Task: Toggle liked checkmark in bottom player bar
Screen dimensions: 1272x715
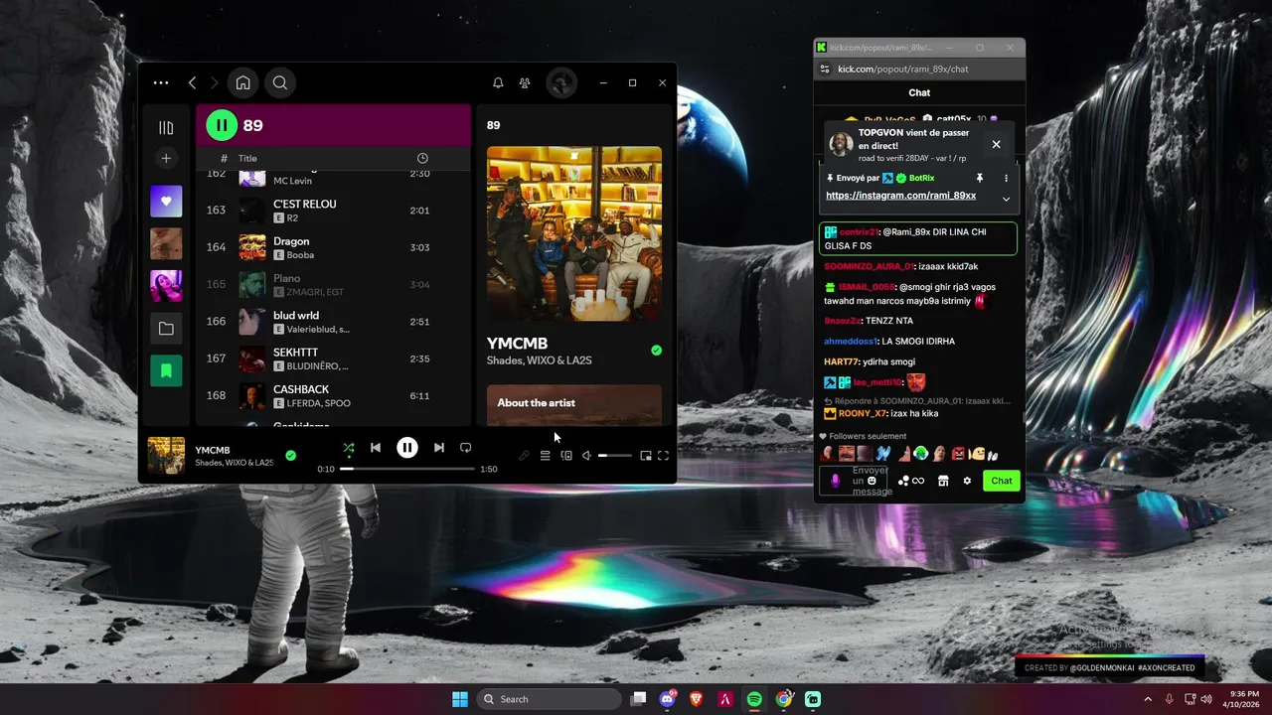Action: pos(290,456)
